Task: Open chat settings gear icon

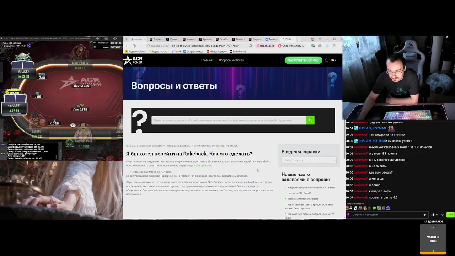Action: pos(443,215)
